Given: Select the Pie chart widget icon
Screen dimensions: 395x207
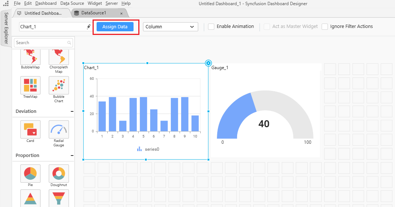Looking at the screenshot, I should tap(30, 174).
